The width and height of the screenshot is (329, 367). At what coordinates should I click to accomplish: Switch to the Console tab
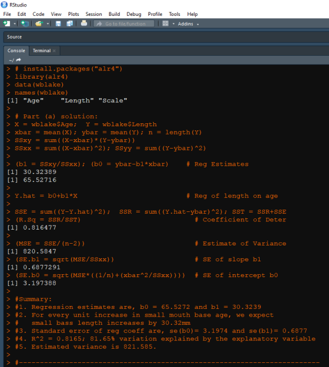pyautogui.click(x=16, y=50)
